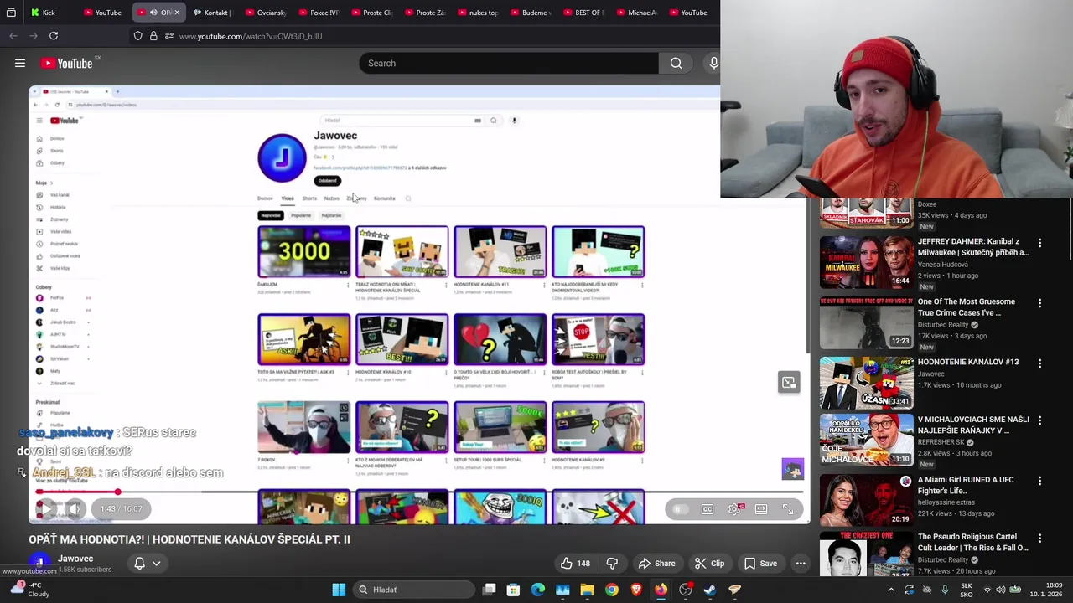Switch to theater mode in player
The height and width of the screenshot is (603, 1073).
click(761, 509)
